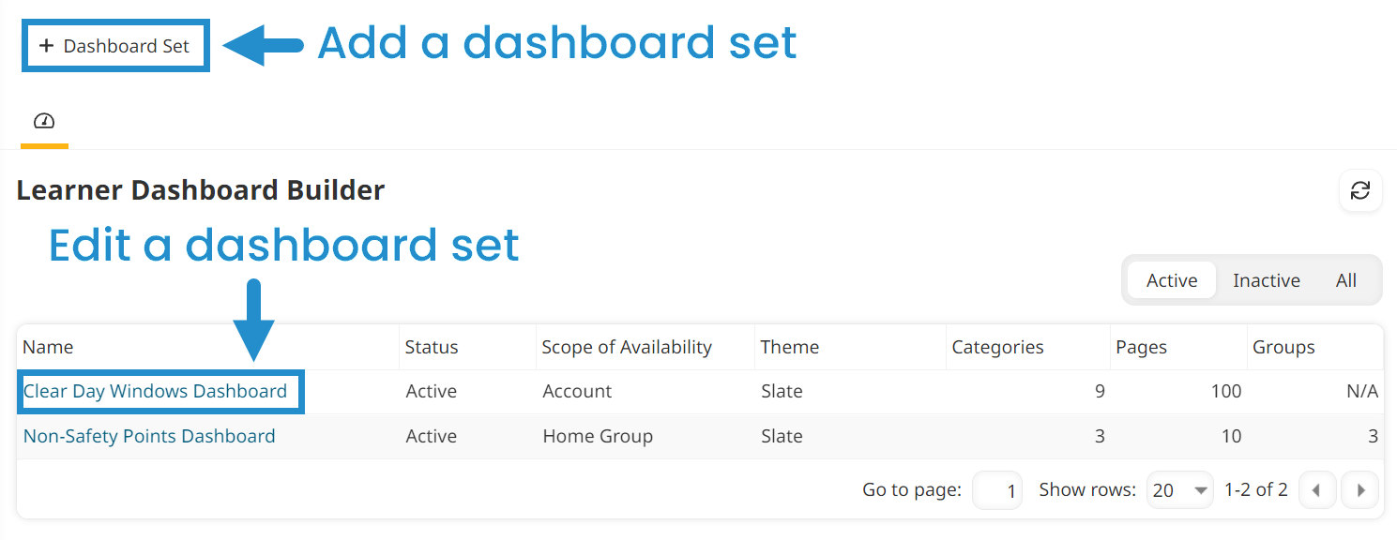Open the dashboard gauge tab

pos(44,122)
